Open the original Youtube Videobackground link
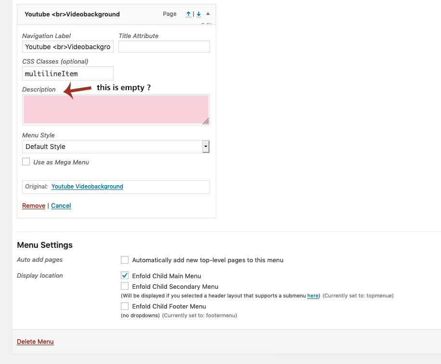This screenshot has height=364, width=441. (87, 187)
